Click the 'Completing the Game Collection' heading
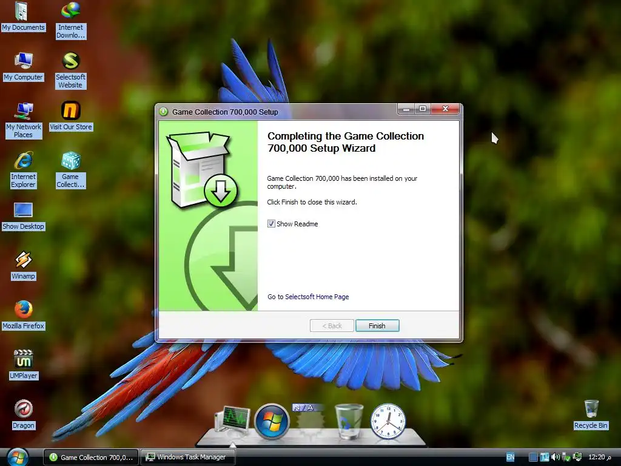 click(345, 142)
